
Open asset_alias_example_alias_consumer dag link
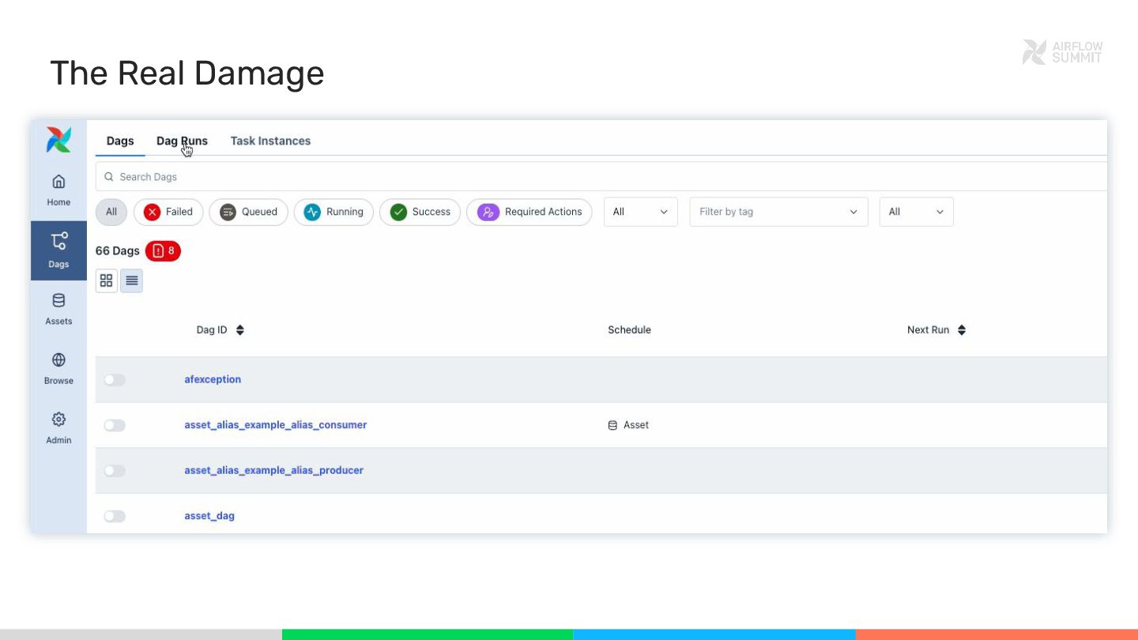pyautogui.click(x=276, y=425)
